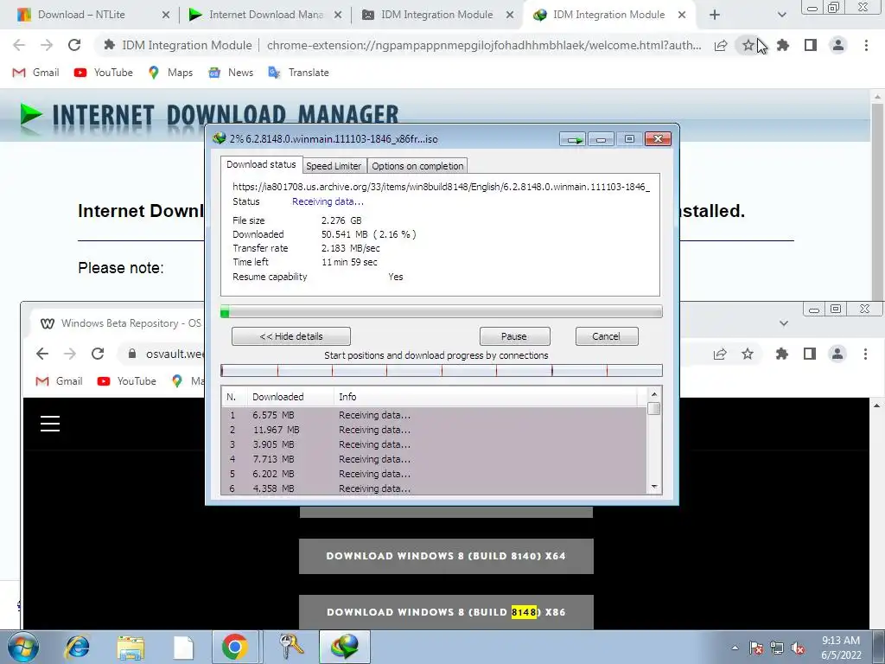Image resolution: width=885 pixels, height=664 pixels.
Task: Open Maps bookmark in front bookmarks bar
Action: click(171, 73)
